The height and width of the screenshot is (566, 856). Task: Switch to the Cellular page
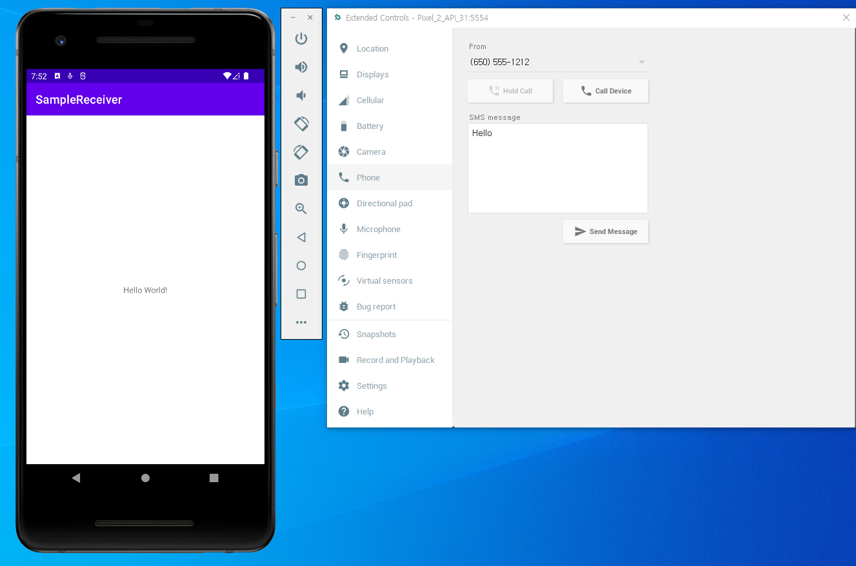pyautogui.click(x=390, y=100)
